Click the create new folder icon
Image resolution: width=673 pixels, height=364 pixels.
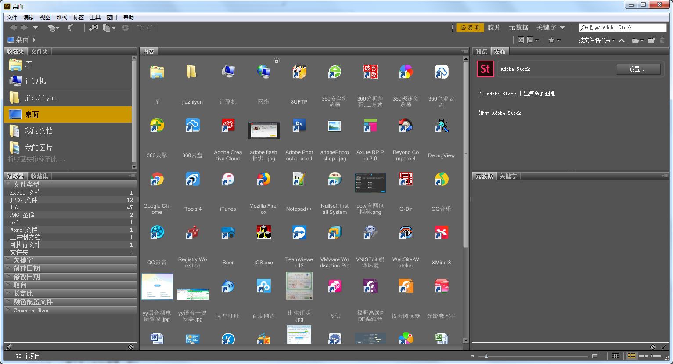[x=651, y=40]
